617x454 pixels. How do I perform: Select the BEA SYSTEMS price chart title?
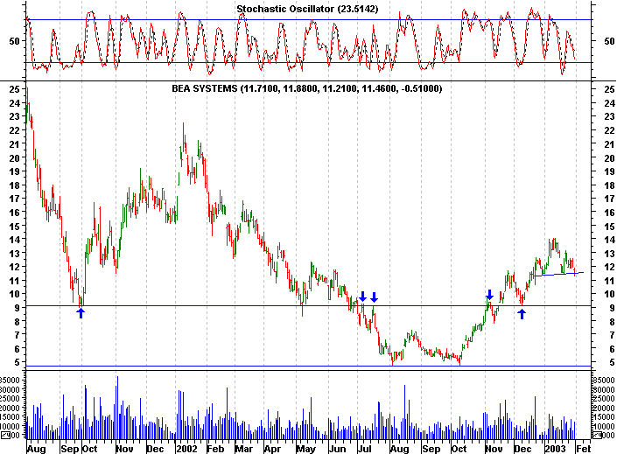[307, 88]
